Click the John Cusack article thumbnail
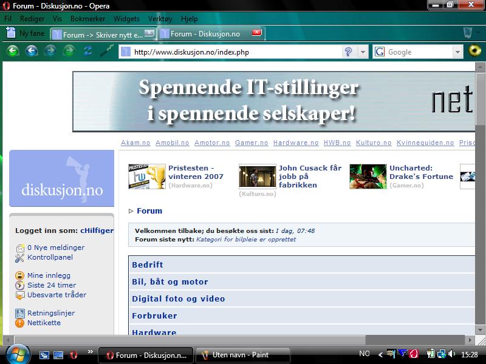Viewport: 486px width, 364px height. [x=257, y=177]
